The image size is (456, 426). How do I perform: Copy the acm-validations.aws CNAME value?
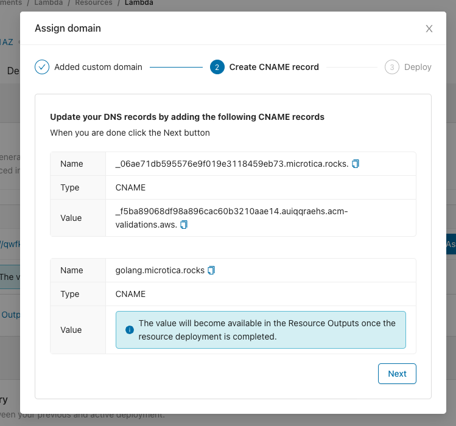[x=184, y=225]
